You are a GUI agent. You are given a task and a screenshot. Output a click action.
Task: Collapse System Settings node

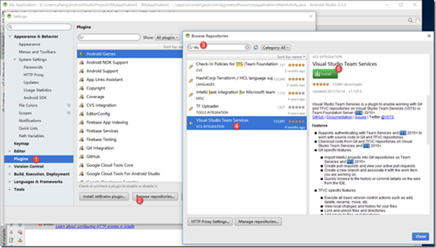(x=15, y=60)
